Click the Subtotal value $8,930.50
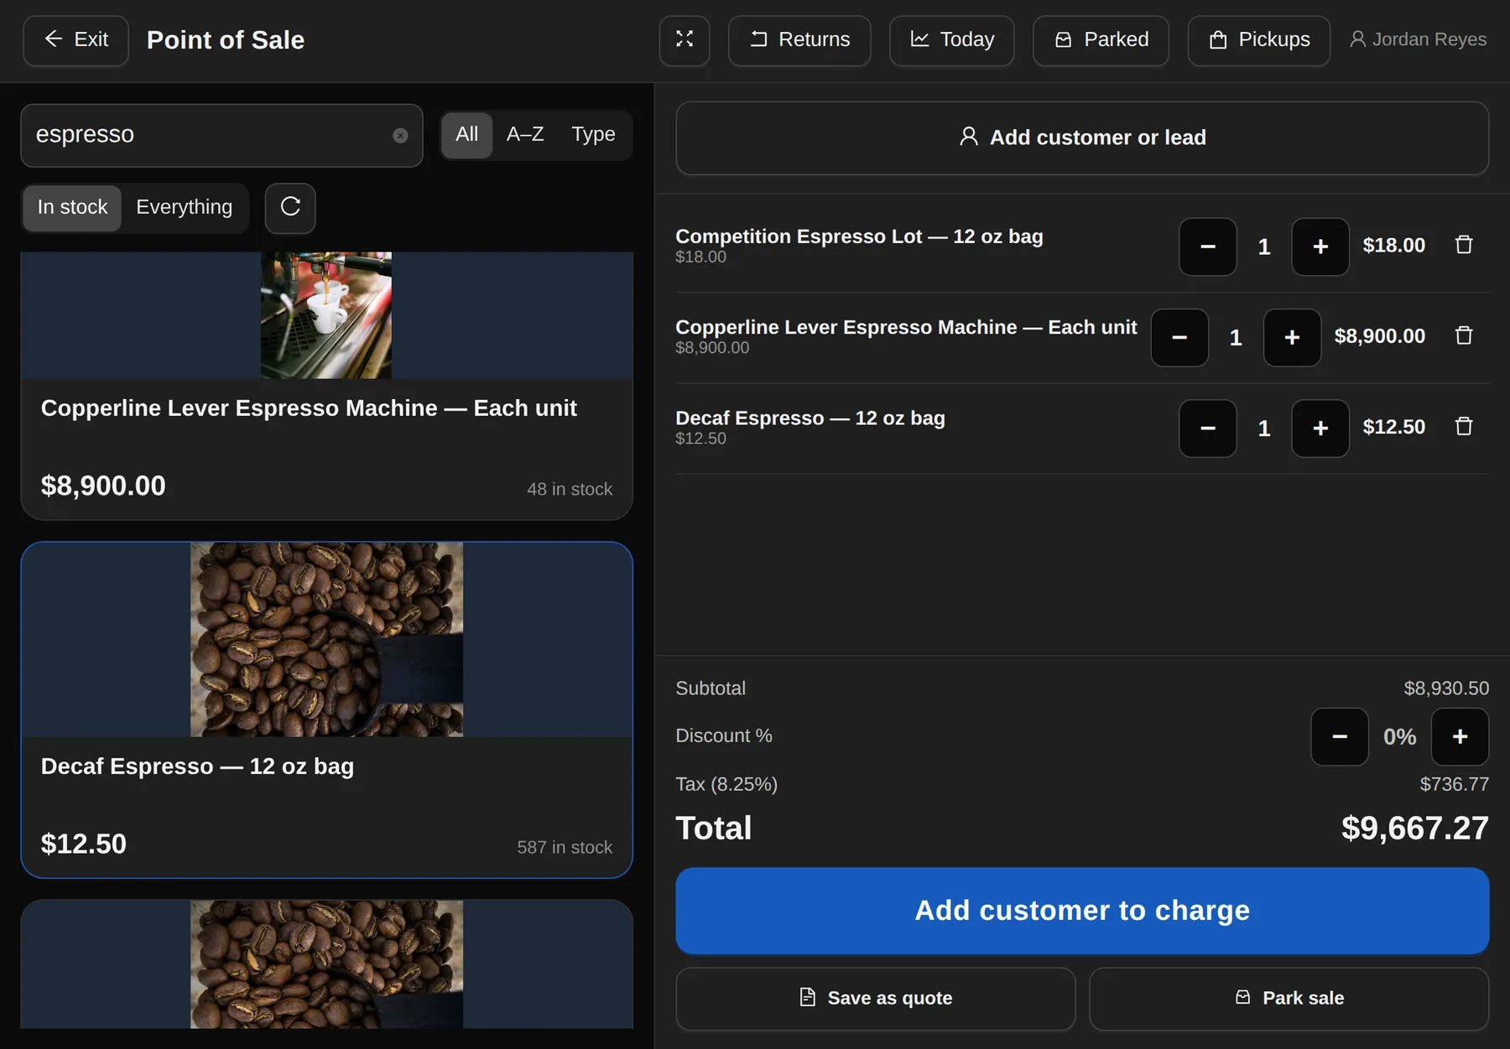The image size is (1510, 1049). 1446,688
